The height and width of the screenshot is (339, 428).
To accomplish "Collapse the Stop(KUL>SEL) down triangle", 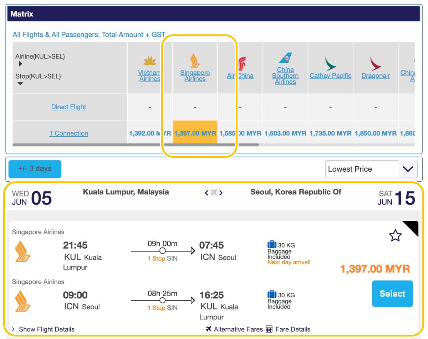I will pyautogui.click(x=20, y=84).
